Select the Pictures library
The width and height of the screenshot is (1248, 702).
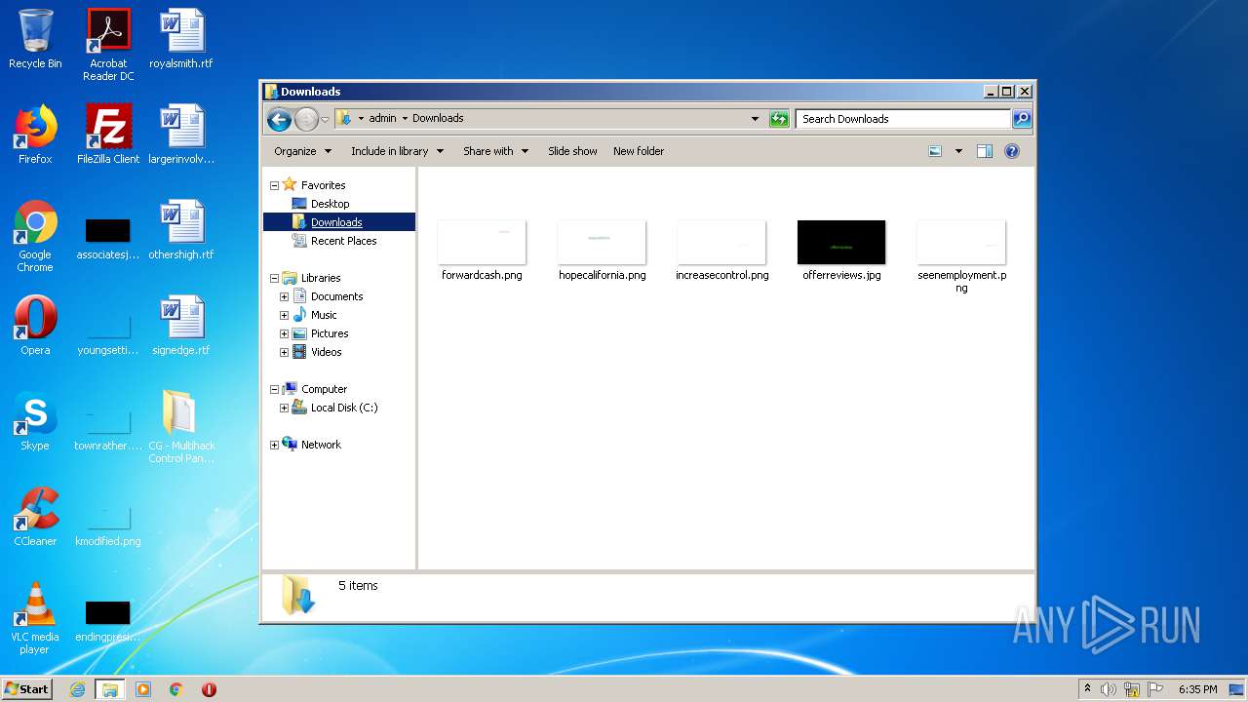point(330,333)
